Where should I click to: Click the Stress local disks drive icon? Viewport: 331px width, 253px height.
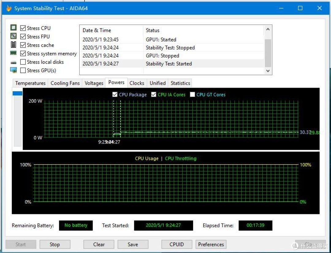13,62
